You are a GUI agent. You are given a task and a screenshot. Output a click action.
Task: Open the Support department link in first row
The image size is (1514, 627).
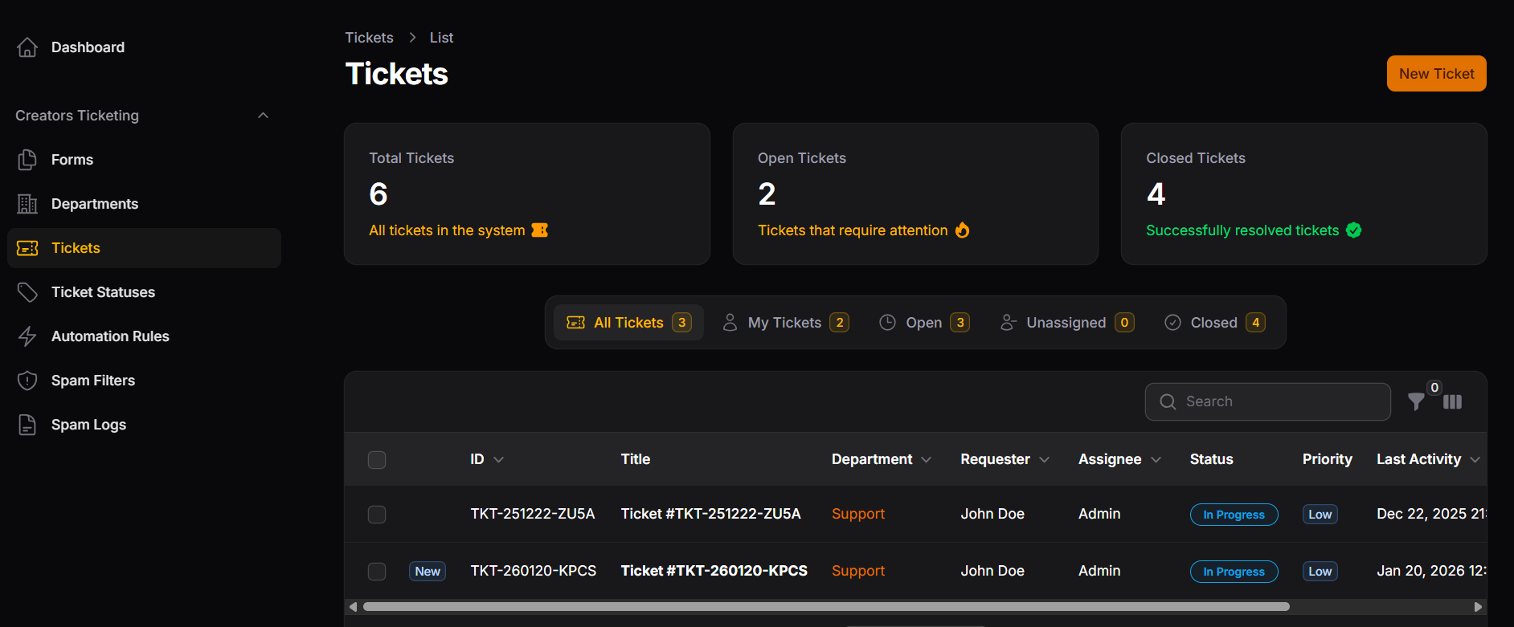(857, 514)
